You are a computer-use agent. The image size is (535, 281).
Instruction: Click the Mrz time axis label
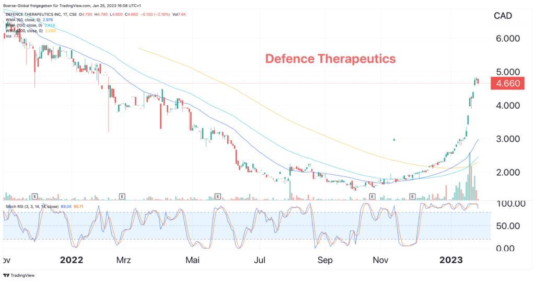click(x=123, y=260)
